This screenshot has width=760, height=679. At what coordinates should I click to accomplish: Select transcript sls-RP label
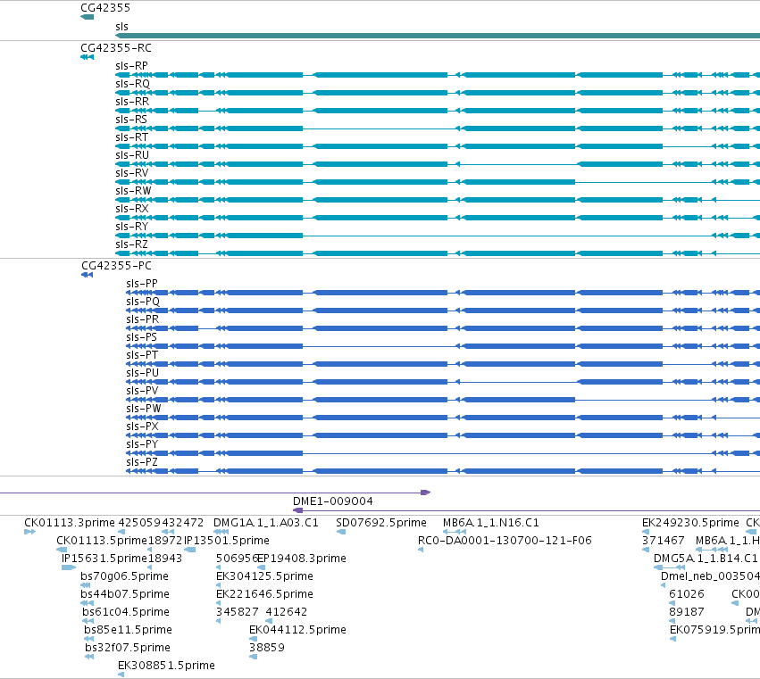[x=131, y=66]
